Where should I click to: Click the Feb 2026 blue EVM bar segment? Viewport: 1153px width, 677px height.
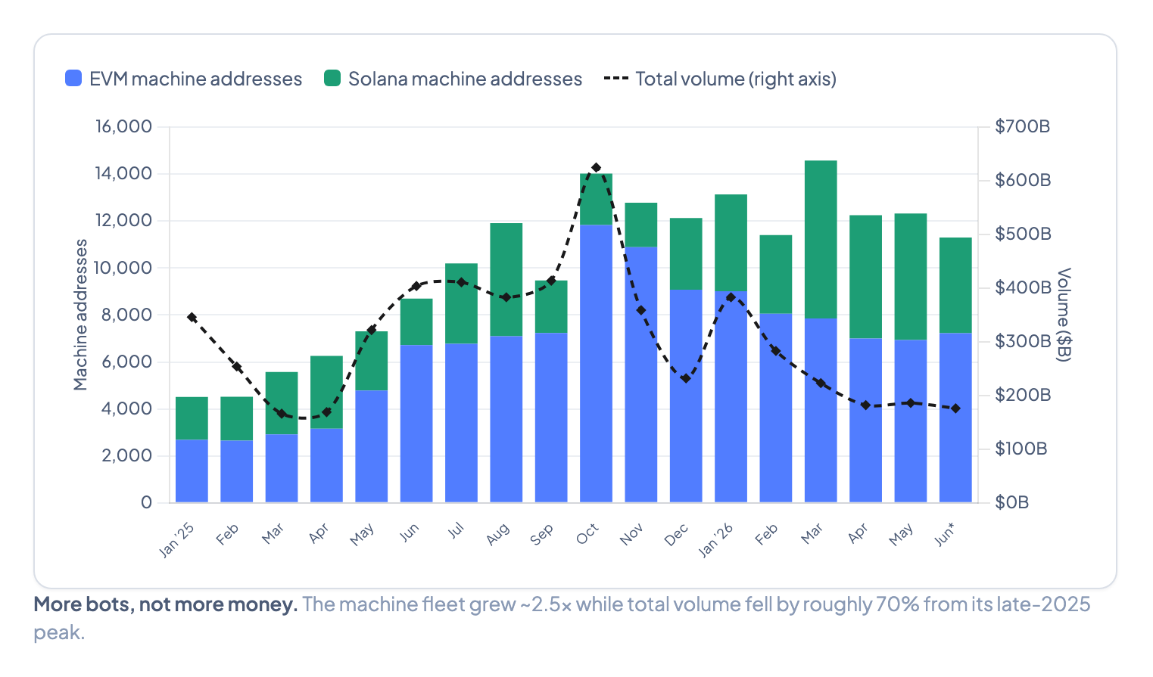tap(776, 408)
